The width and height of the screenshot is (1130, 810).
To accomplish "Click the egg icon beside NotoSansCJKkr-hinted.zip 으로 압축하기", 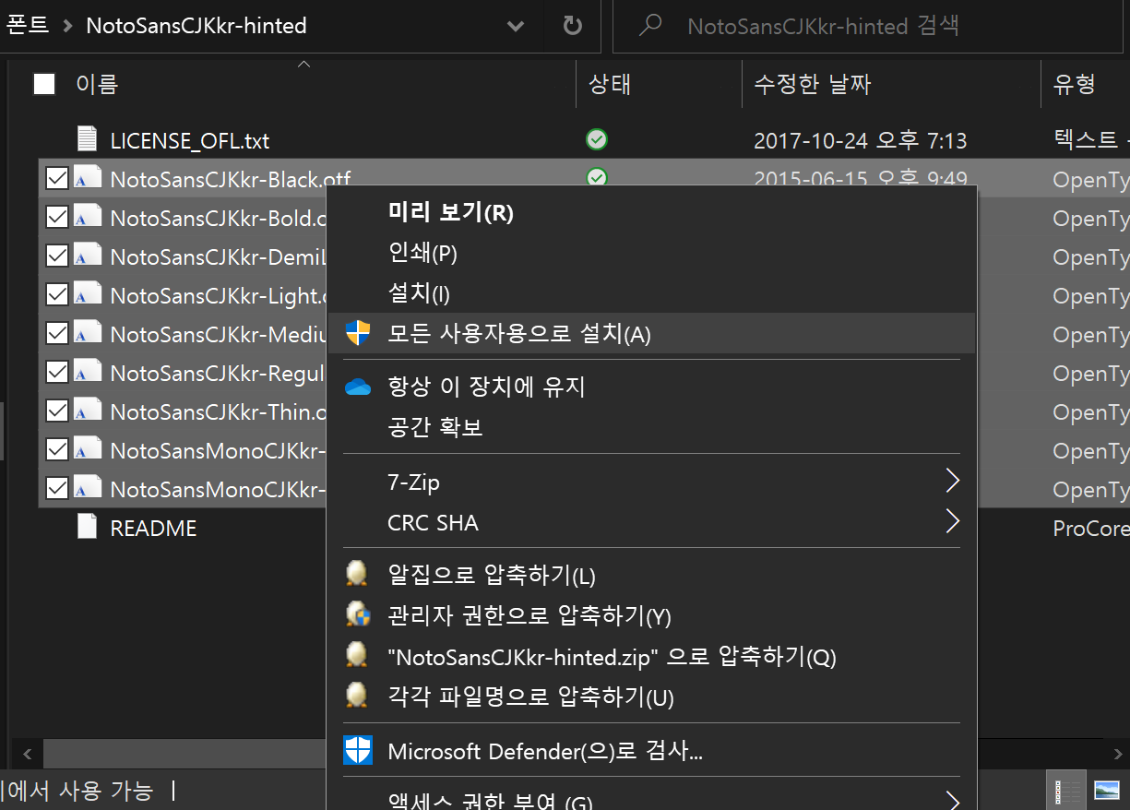I will (x=356, y=654).
